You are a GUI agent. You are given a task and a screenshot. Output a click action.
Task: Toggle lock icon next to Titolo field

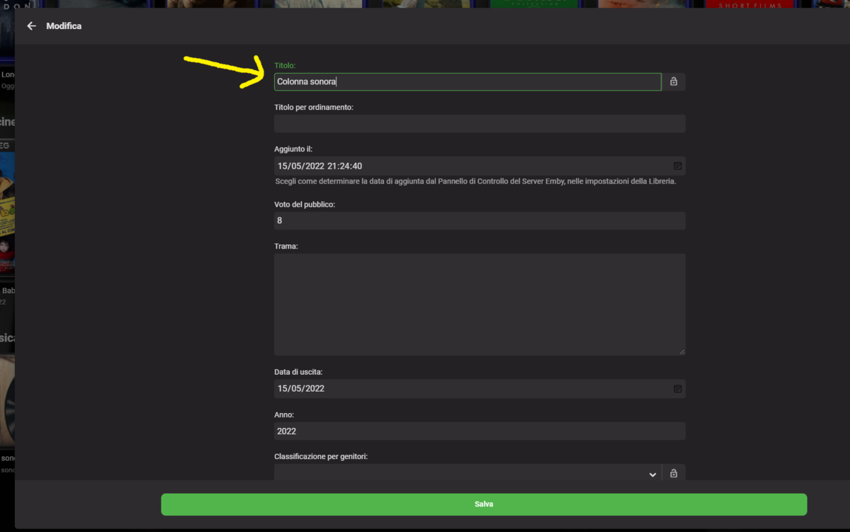click(x=674, y=81)
